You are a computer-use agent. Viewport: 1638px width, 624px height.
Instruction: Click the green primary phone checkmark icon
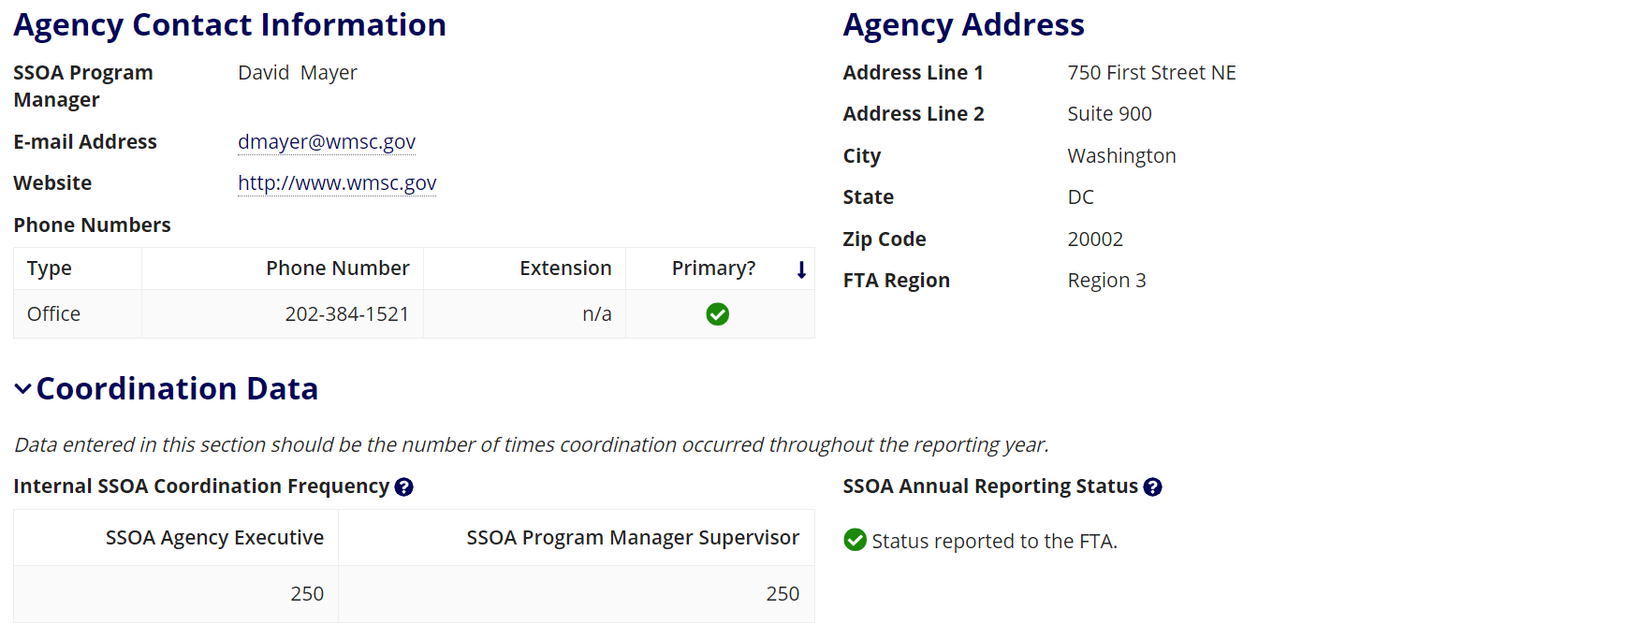[718, 314]
